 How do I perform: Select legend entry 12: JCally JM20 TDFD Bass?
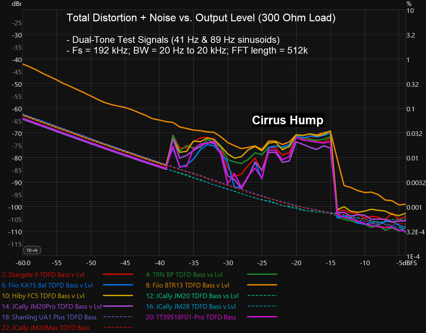[192, 296]
